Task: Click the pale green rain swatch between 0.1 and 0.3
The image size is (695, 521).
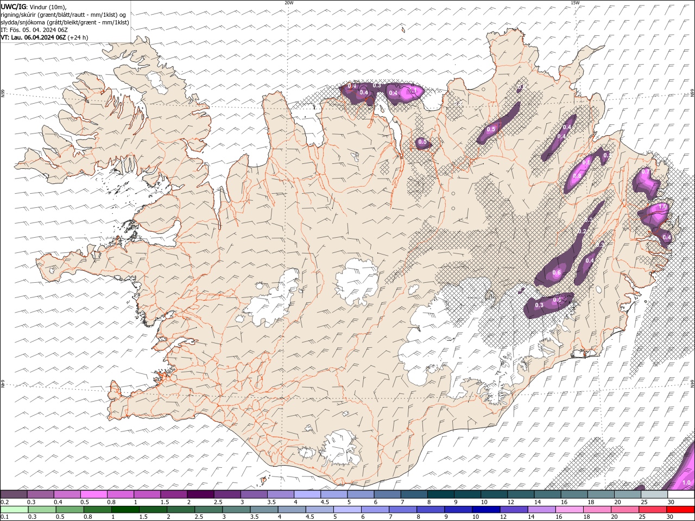Action: 14,510
